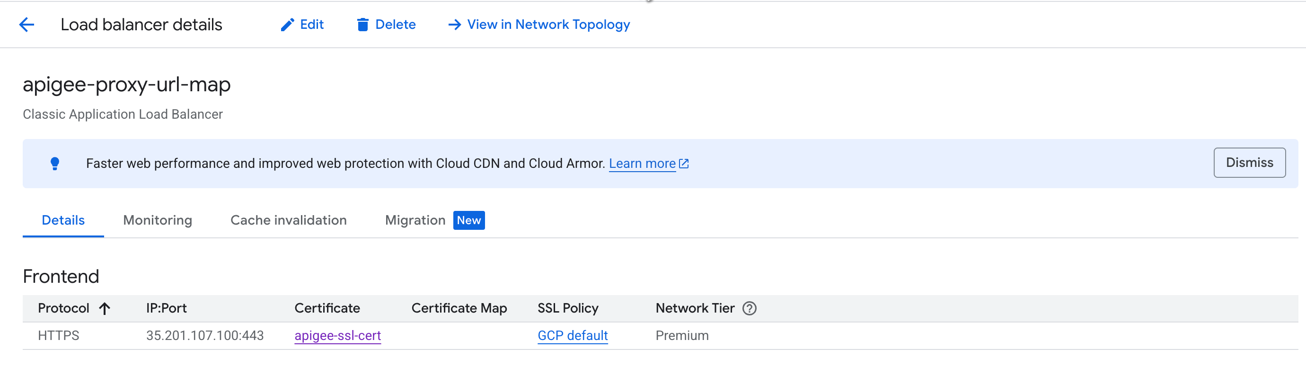Go to the Migration tab
Viewport: 1306px width, 366px height.
(415, 220)
